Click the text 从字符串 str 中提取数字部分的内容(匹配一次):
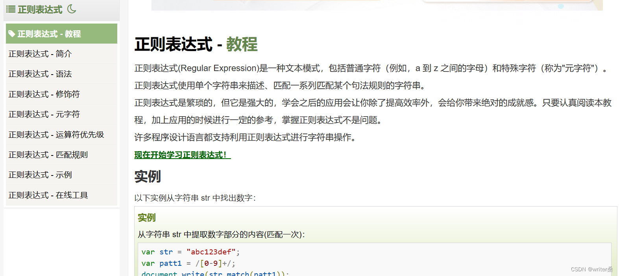The image size is (619, 276). click(221, 234)
